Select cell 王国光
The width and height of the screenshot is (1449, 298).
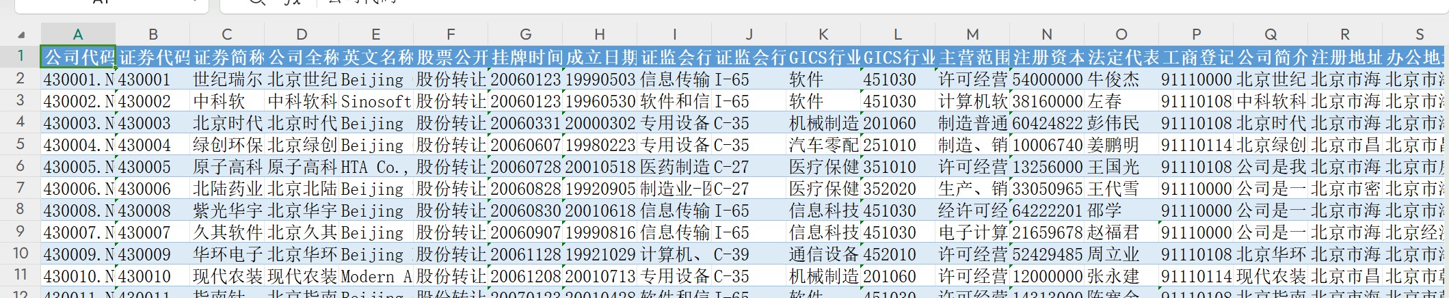point(1121,166)
